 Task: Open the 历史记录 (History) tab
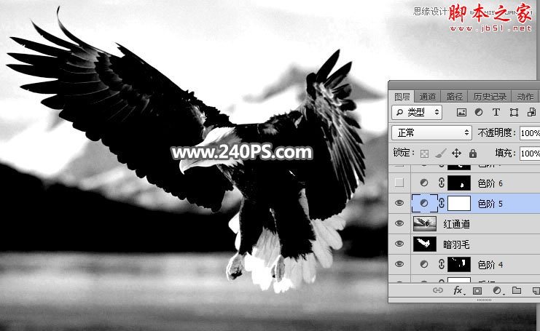point(490,97)
